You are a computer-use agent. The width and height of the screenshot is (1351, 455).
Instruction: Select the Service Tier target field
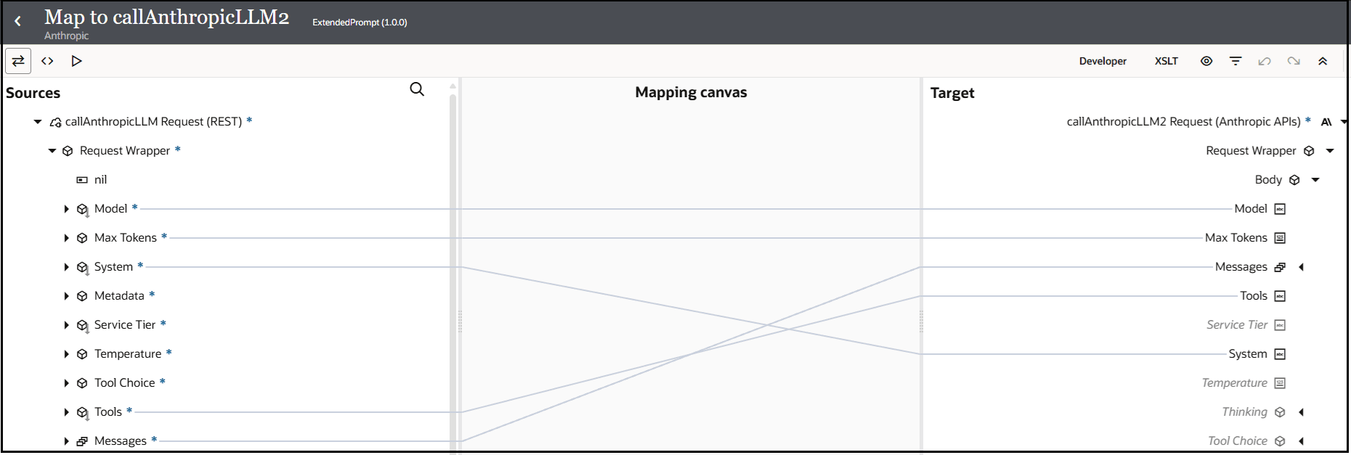coord(1238,324)
